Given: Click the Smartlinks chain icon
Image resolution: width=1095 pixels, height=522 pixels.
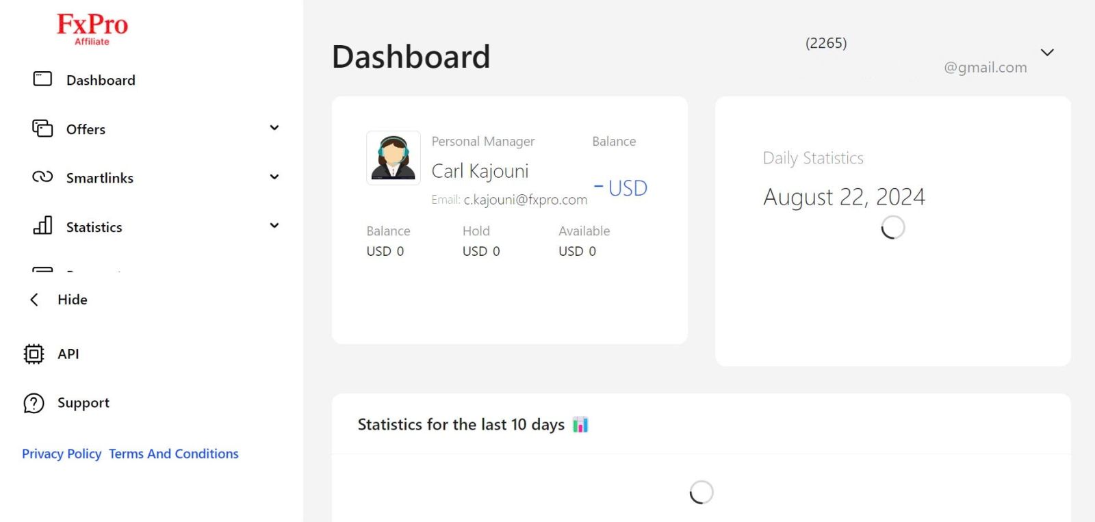Looking at the screenshot, I should (42, 177).
